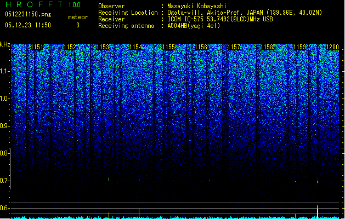Click the 1159 time marker

coord(299,47)
